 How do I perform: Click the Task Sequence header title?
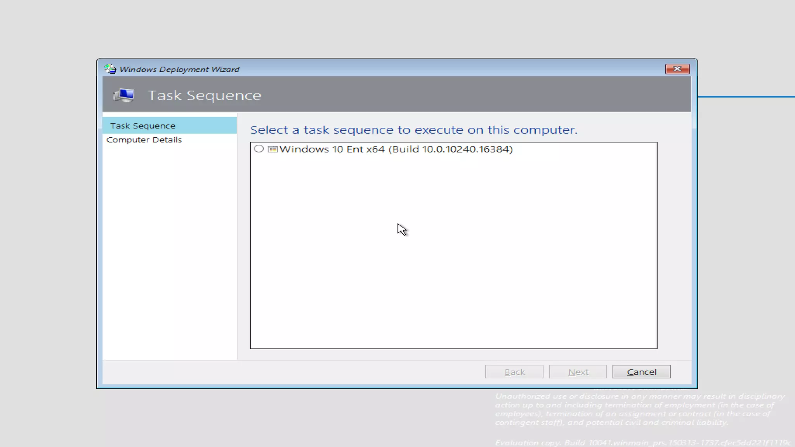coord(205,95)
